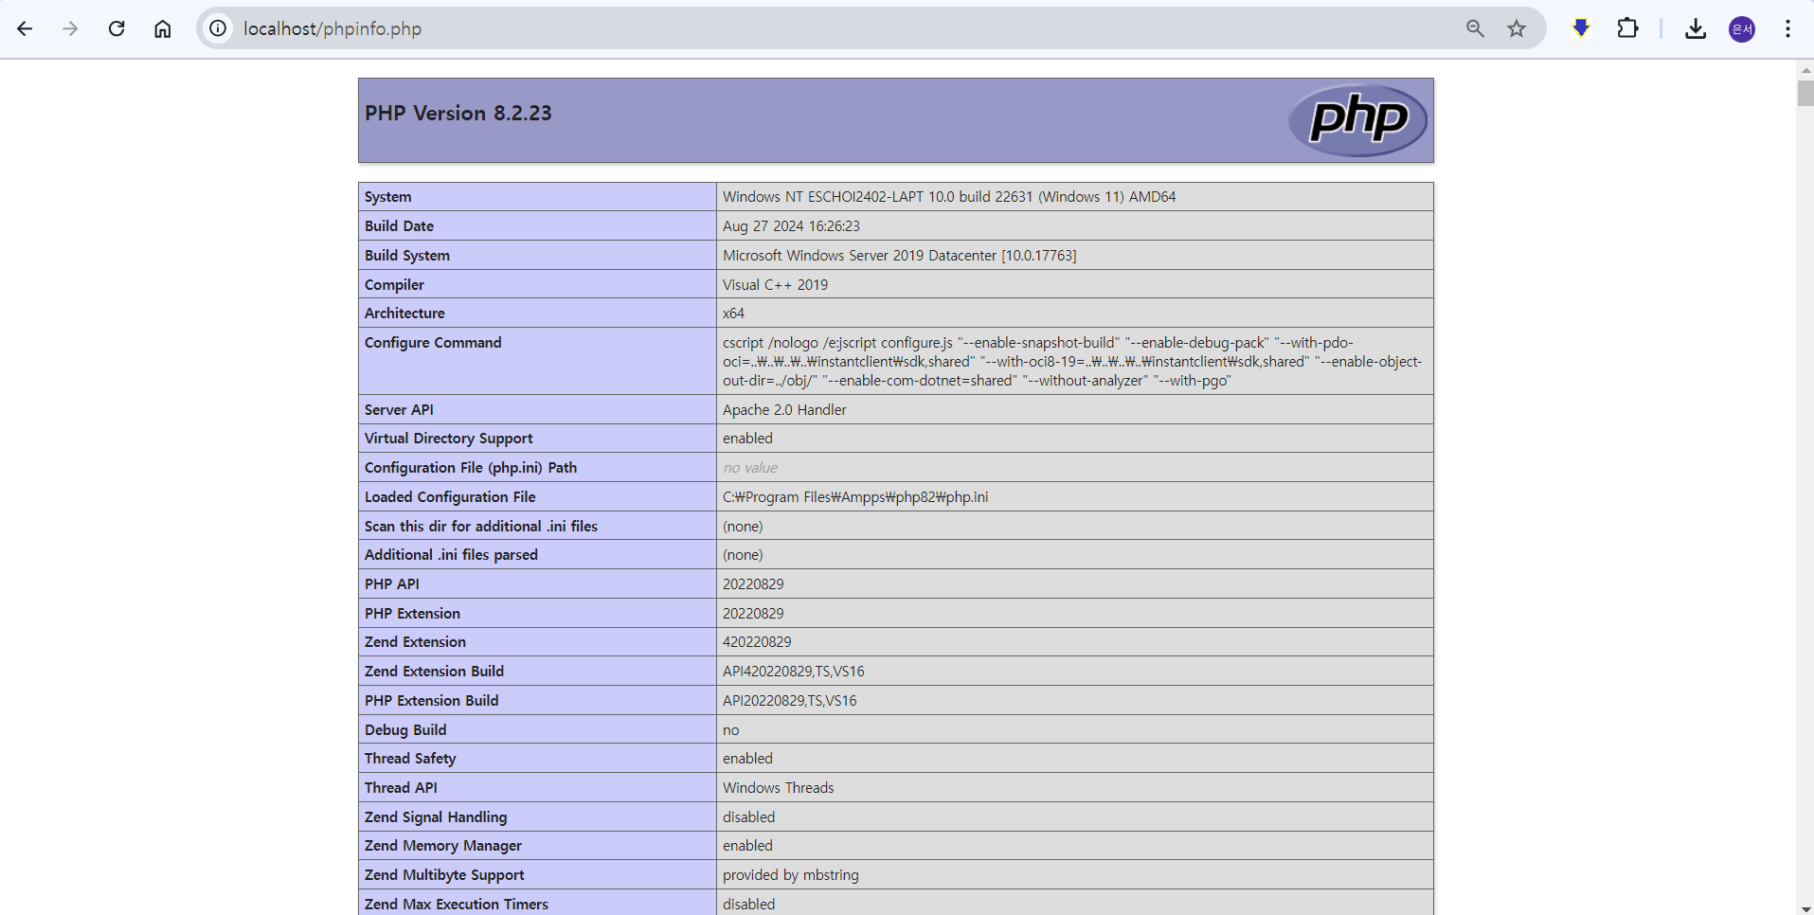This screenshot has height=915, width=1814.
Task: Click the API420220829,TS,VS16 value
Action: 794,672
